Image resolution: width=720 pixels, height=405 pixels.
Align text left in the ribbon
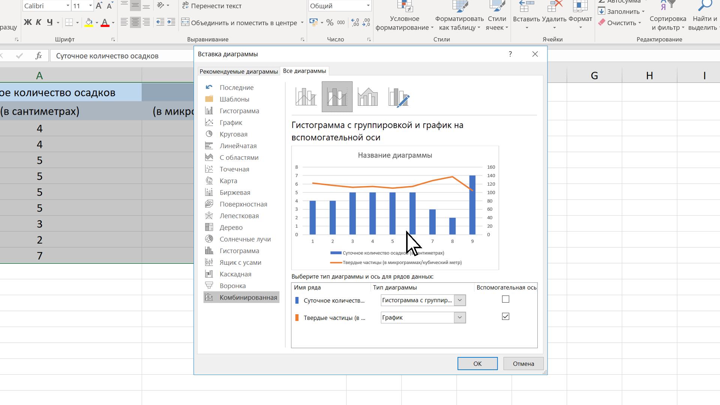124,22
